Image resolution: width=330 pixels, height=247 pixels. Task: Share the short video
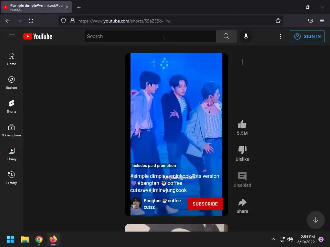[242, 202]
